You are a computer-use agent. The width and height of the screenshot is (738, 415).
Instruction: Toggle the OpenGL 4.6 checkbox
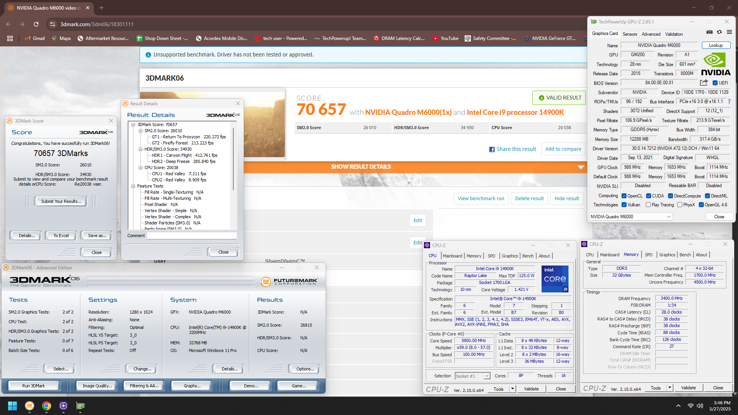click(x=701, y=205)
